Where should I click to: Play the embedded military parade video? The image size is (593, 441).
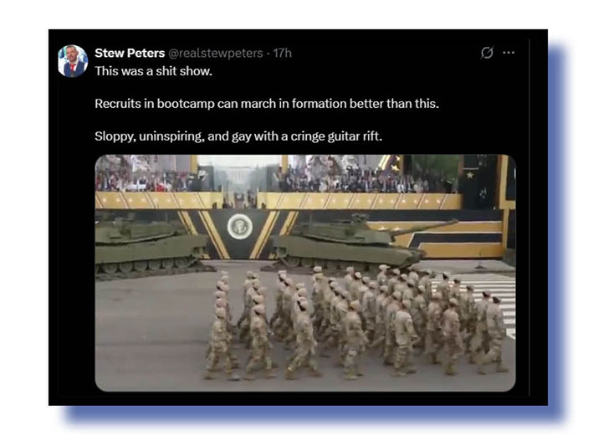coord(305,273)
